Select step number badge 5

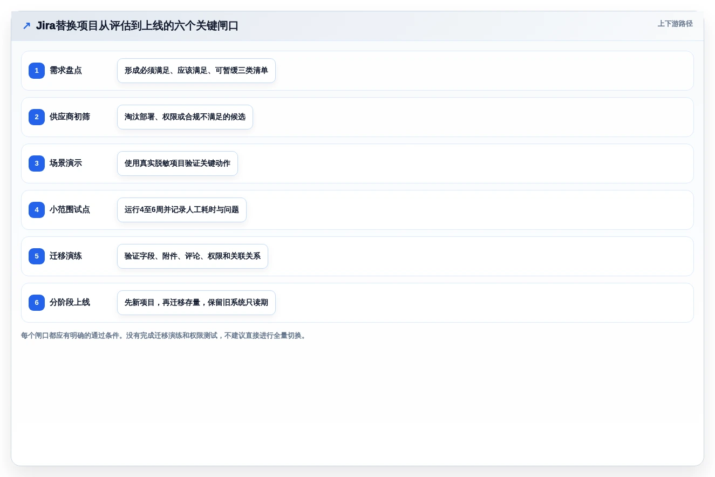37,256
